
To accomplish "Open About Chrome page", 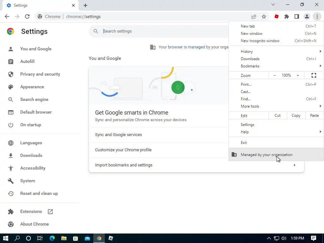I will (x=34, y=224).
